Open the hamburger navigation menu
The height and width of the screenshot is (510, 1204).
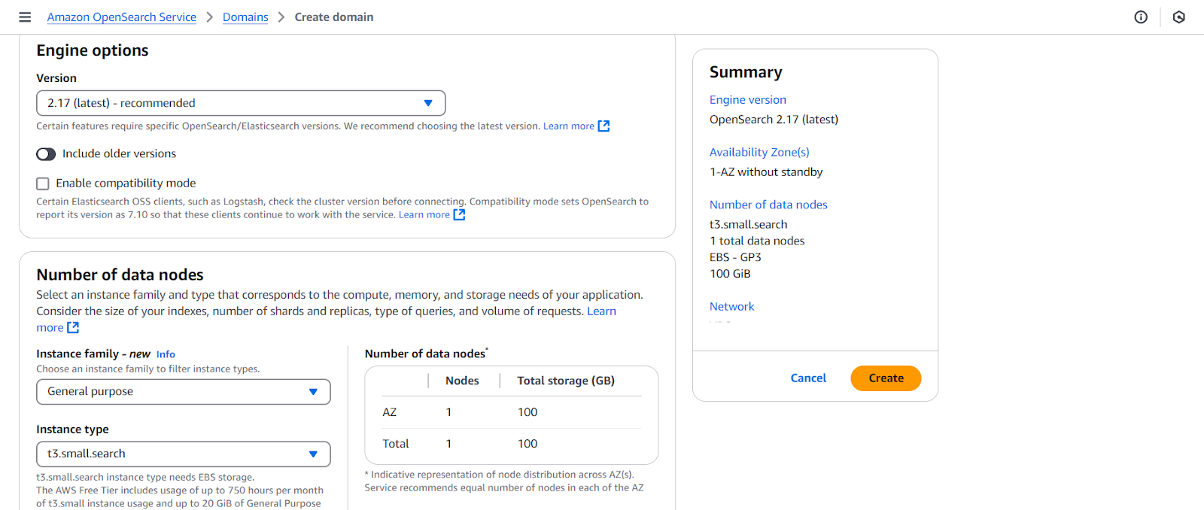coord(25,17)
